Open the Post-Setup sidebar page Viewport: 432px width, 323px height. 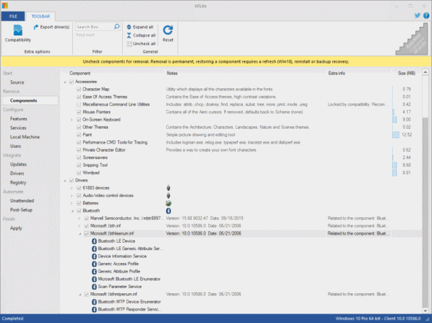21,210
